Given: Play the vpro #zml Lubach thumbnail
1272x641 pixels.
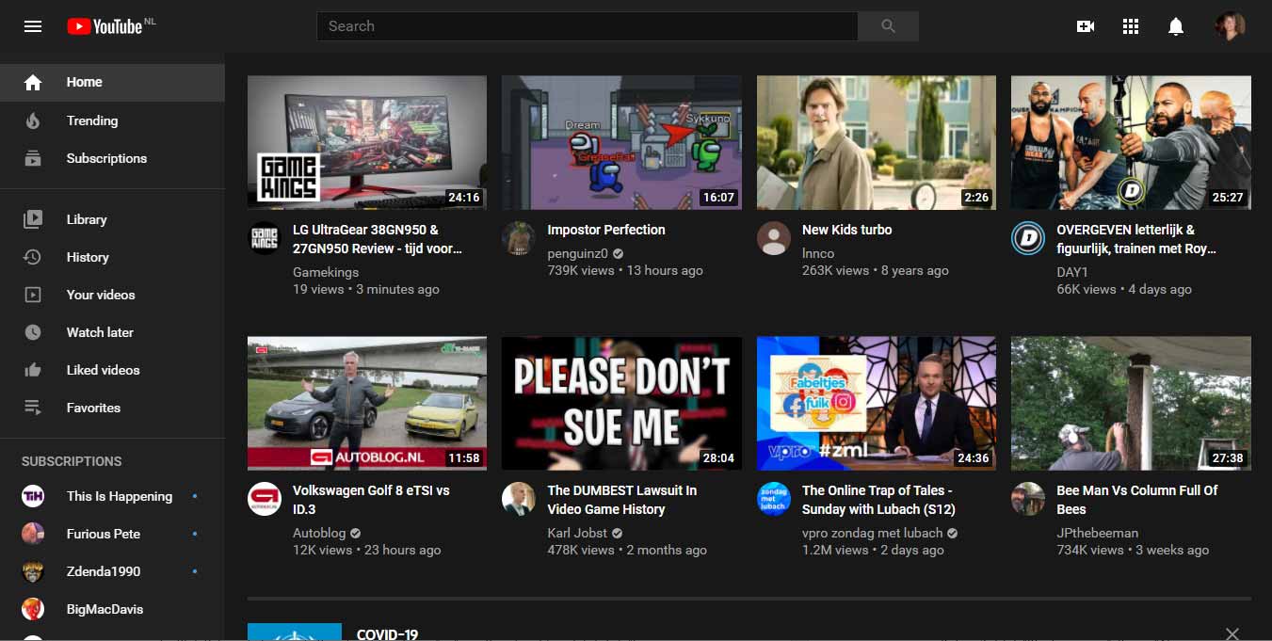Looking at the screenshot, I should tap(877, 403).
